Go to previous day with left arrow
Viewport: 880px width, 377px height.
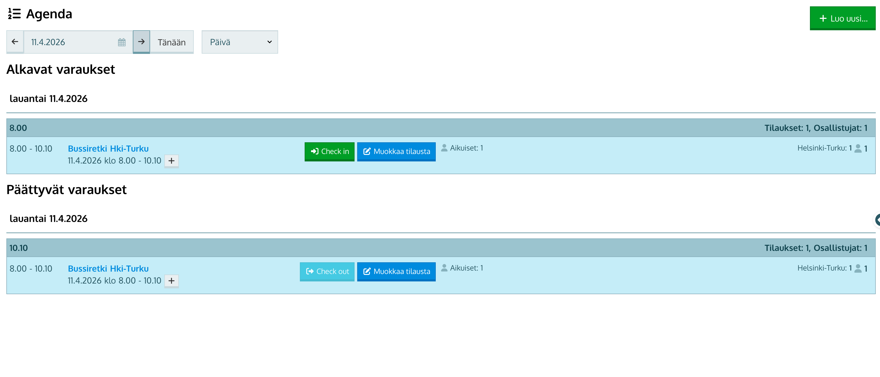[x=15, y=42]
